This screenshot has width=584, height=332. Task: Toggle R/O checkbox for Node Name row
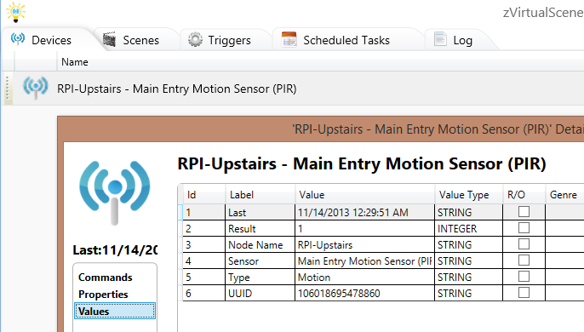coord(524,244)
